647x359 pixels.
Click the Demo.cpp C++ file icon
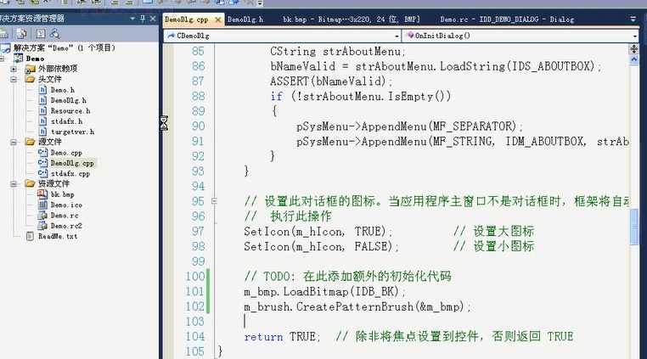coord(42,152)
